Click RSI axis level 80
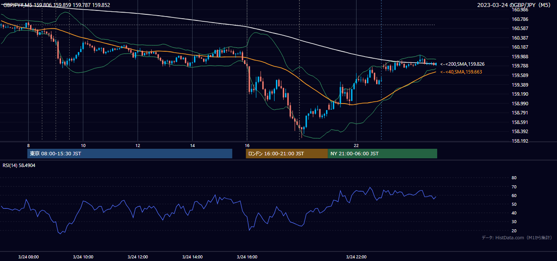The image size is (557, 261). pos(514,178)
